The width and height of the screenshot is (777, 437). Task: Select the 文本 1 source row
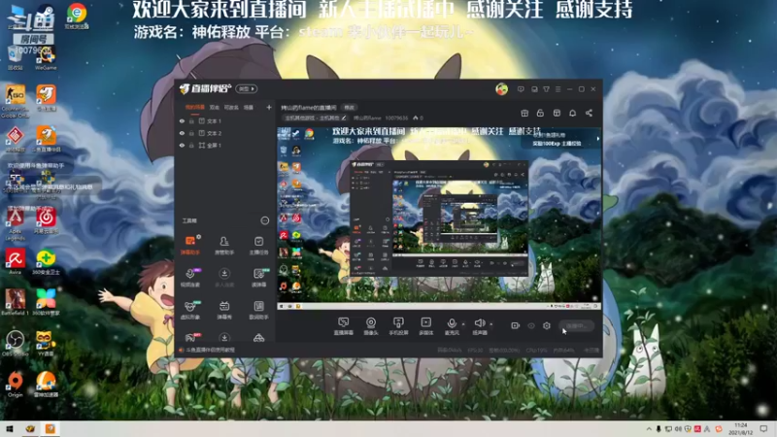pyautogui.click(x=225, y=120)
